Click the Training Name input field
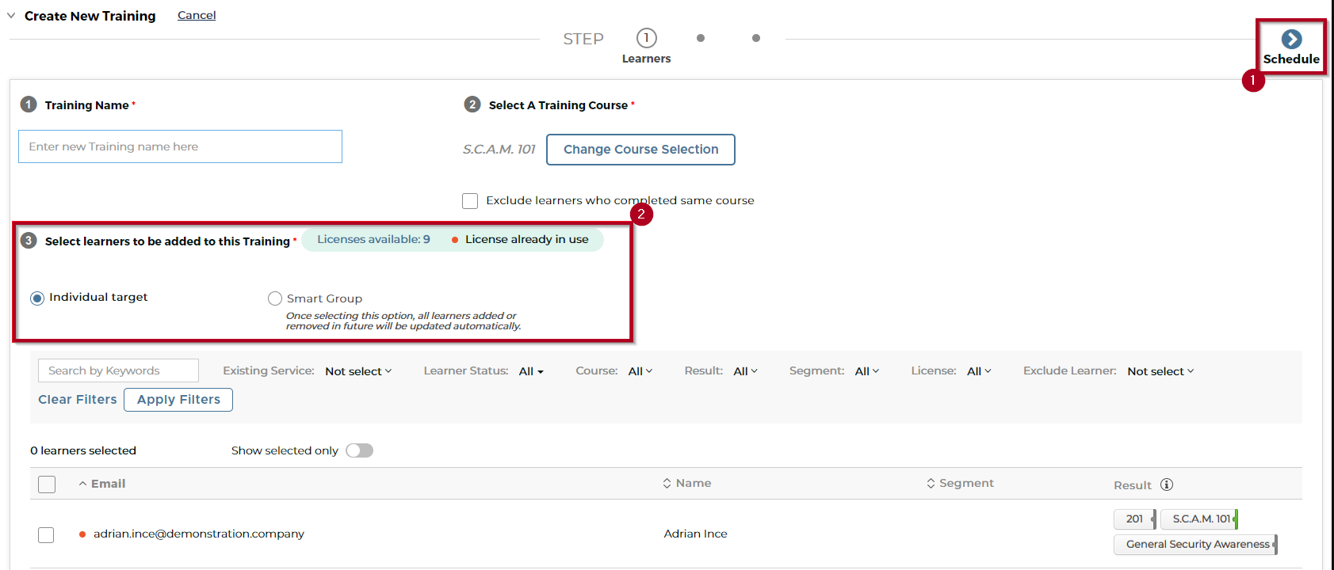 coord(180,146)
